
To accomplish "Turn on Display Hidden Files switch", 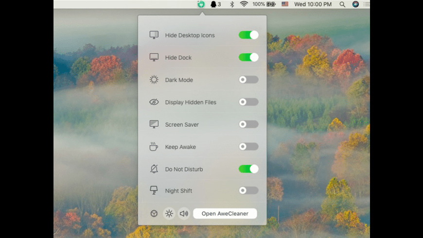I will pyautogui.click(x=248, y=102).
